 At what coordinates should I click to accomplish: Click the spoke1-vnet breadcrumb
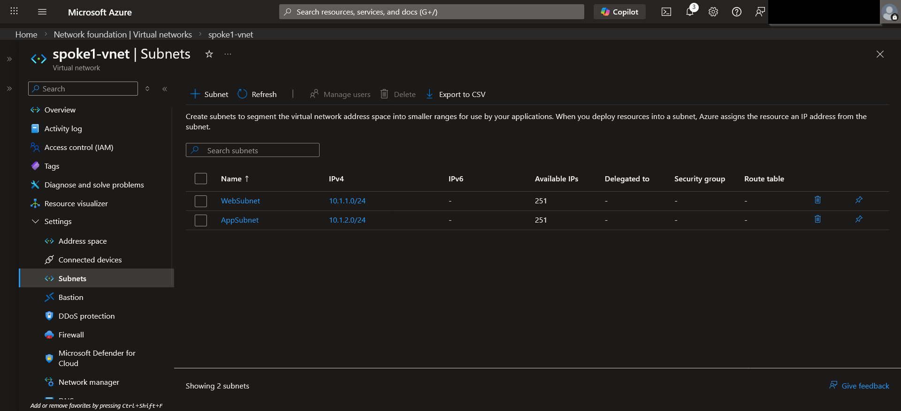click(x=230, y=34)
